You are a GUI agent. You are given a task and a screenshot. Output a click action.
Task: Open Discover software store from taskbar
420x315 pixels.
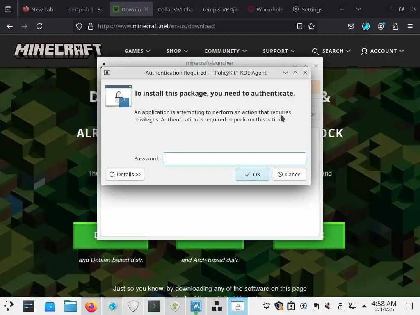(50, 306)
